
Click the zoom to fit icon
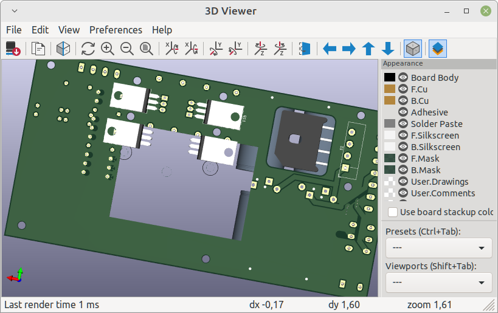click(x=146, y=49)
